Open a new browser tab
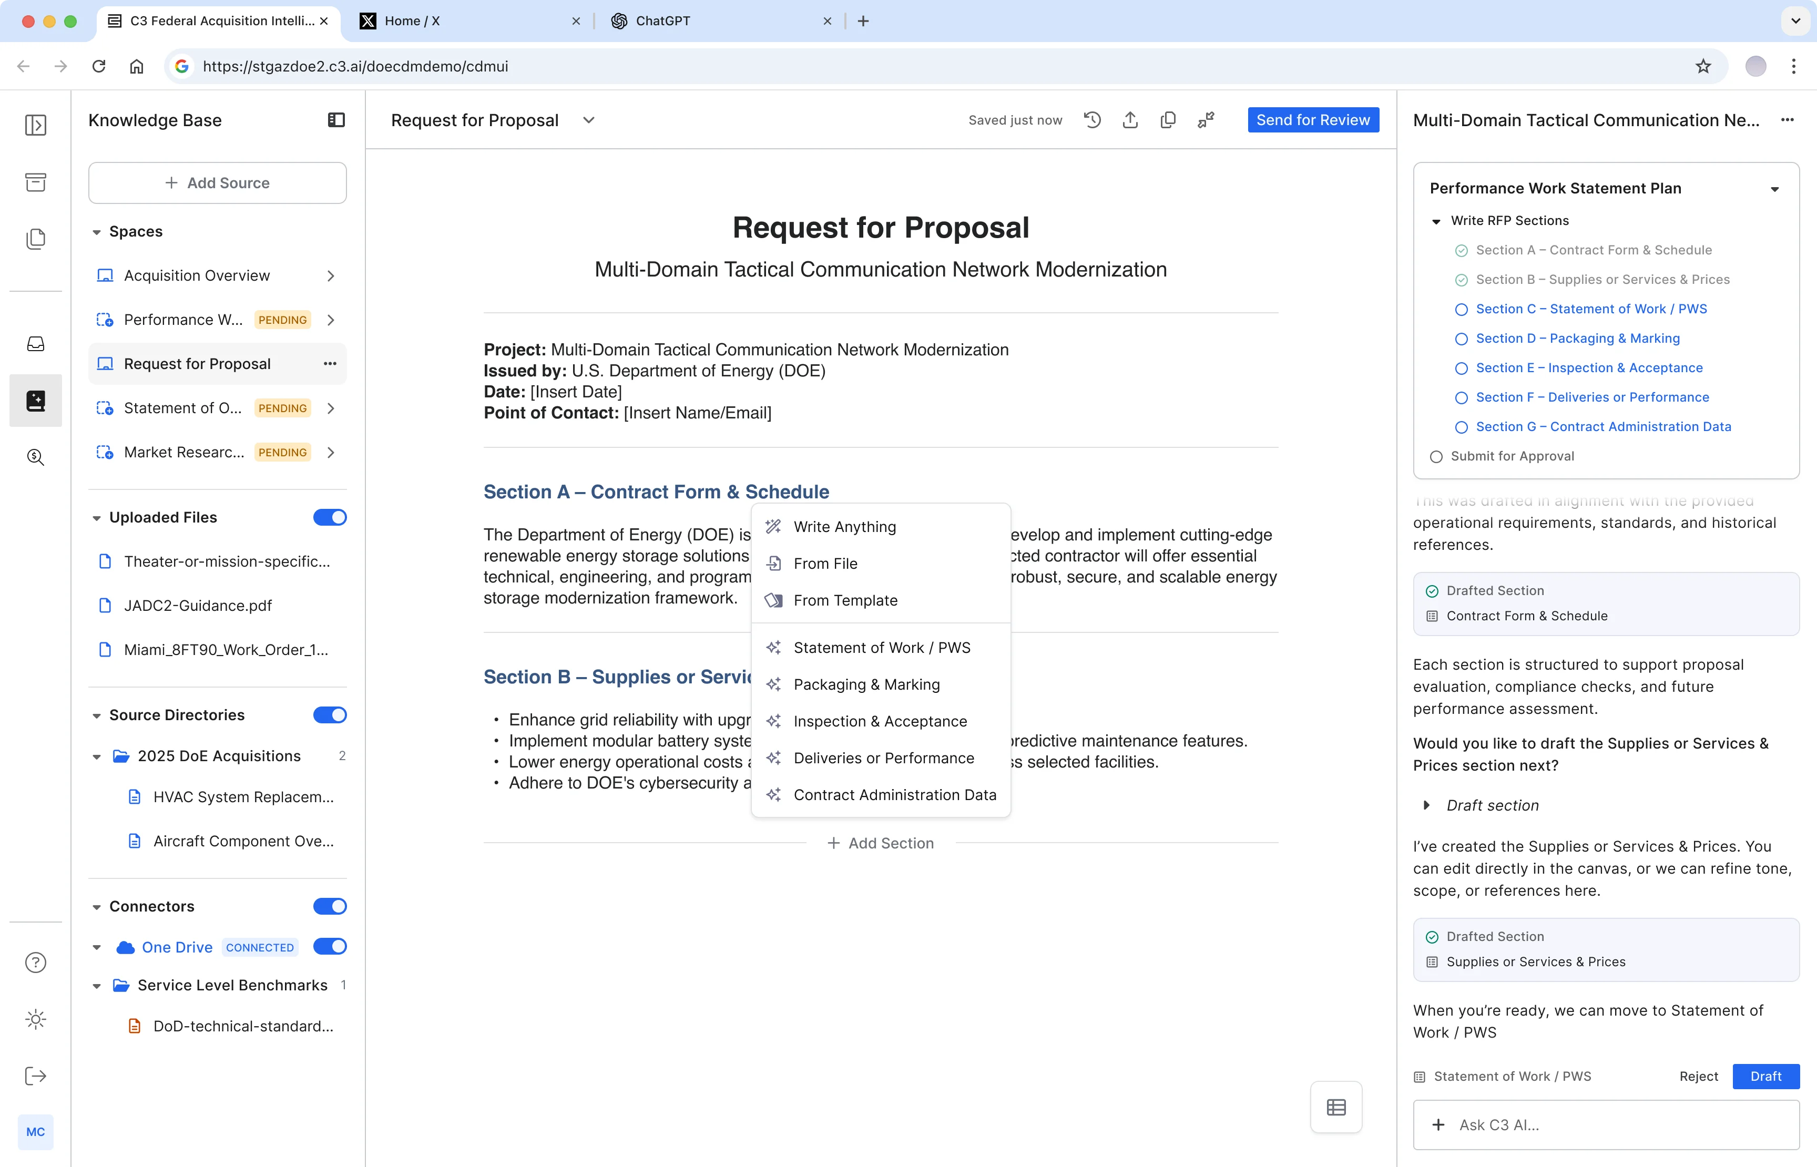1817x1167 pixels. tap(863, 21)
